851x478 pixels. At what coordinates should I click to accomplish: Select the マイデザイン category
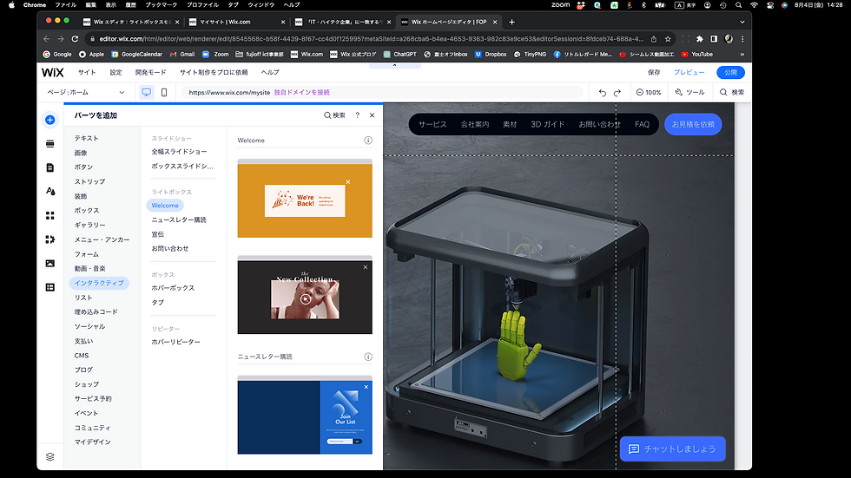(x=92, y=442)
